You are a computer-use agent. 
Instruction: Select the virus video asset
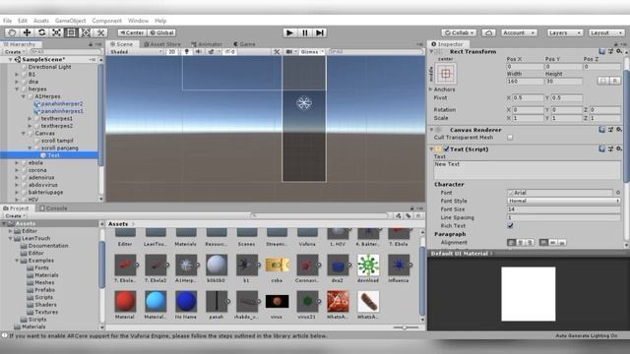tap(277, 302)
